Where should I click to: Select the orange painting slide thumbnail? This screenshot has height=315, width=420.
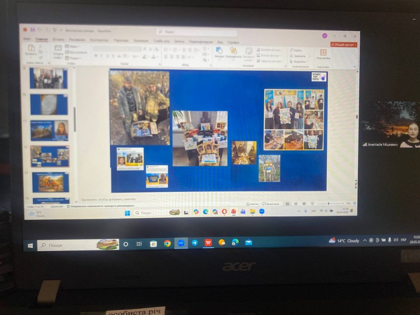50,182
